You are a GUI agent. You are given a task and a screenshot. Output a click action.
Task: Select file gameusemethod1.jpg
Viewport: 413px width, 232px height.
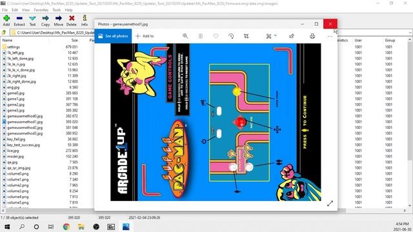(x=25, y=122)
